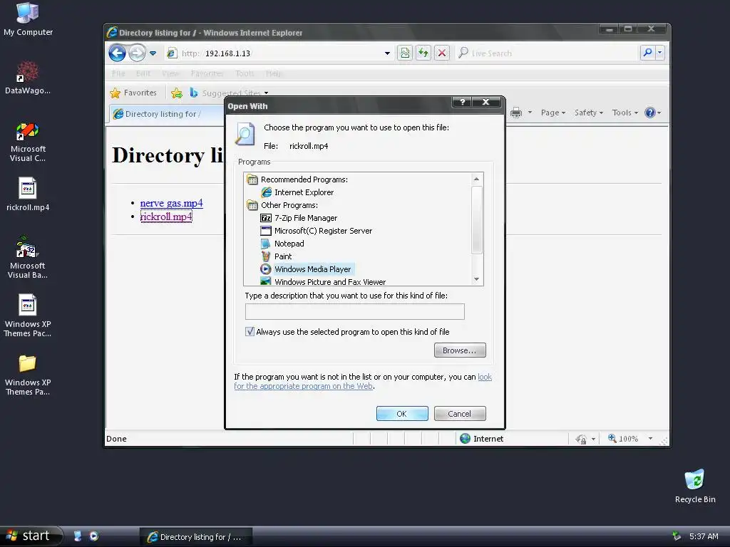Click the Add to Favorites Bar icon
The image size is (730, 547).
point(177,93)
